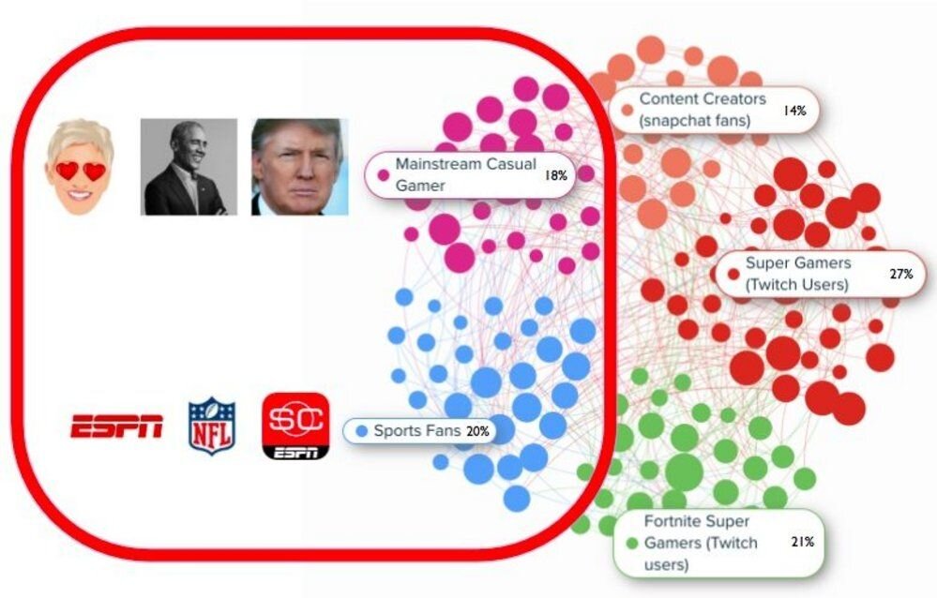Click the blue dot beside Sports Fans

361,431
